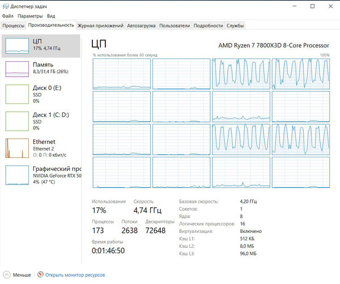340x284 pixels.
Task: Click the uptime value 0:01:46:50
Action: click(108, 250)
